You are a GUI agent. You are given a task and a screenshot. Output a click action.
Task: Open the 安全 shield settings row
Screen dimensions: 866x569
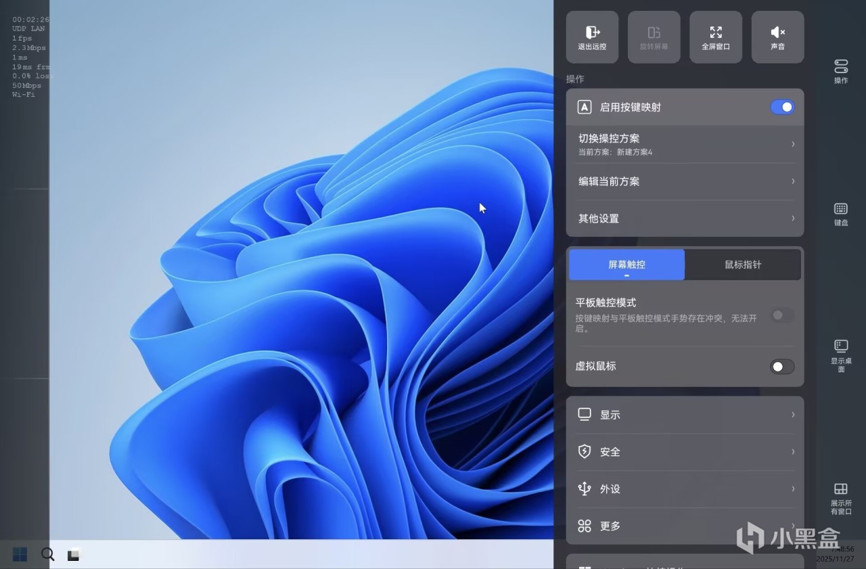tap(685, 452)
